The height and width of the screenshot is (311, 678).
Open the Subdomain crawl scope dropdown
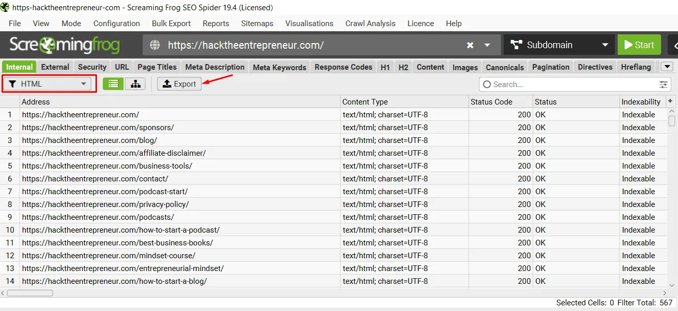(559, 45)
